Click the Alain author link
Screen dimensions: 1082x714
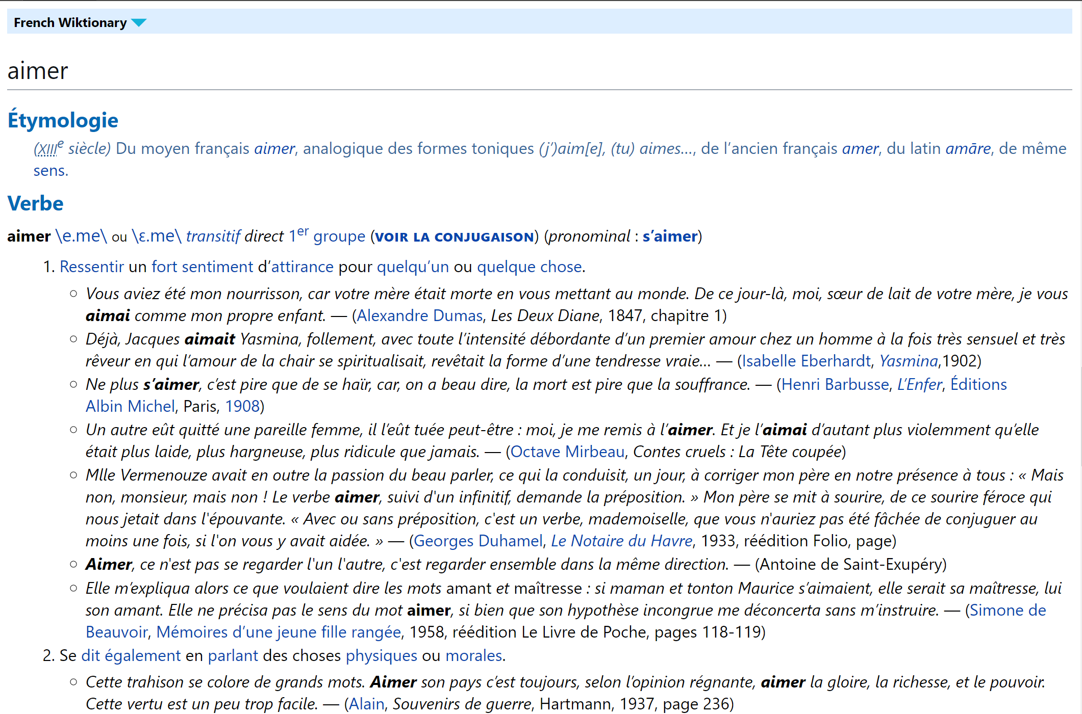click(x=366, y=704)
